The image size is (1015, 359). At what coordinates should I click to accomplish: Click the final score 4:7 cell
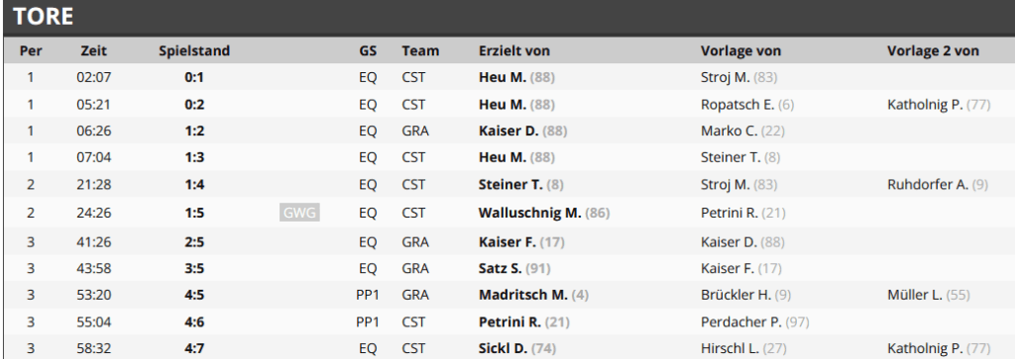click(194, 349)
